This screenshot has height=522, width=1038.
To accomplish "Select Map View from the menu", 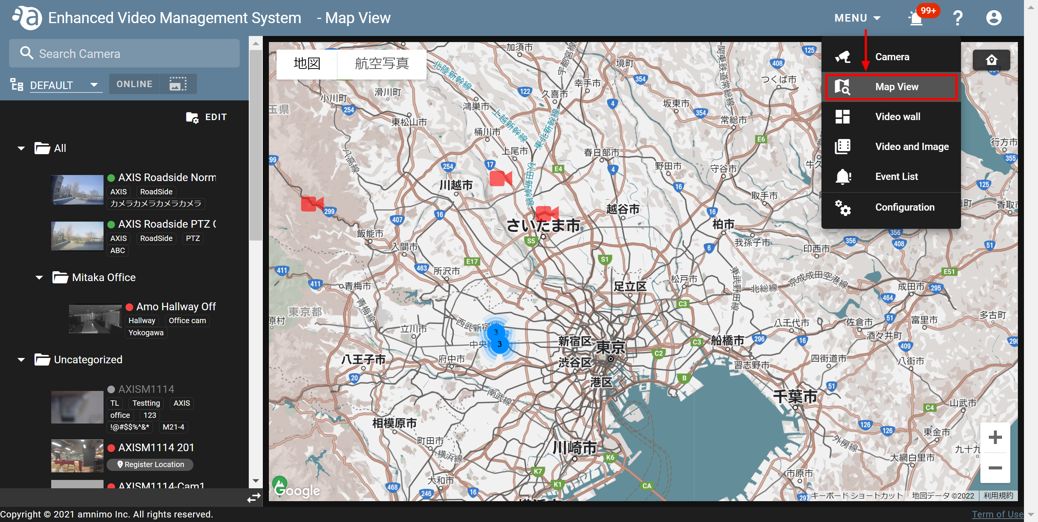I will [x=890, y=86].
